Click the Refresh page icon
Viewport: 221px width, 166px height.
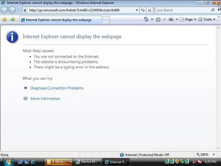click(x=143, y=10)
